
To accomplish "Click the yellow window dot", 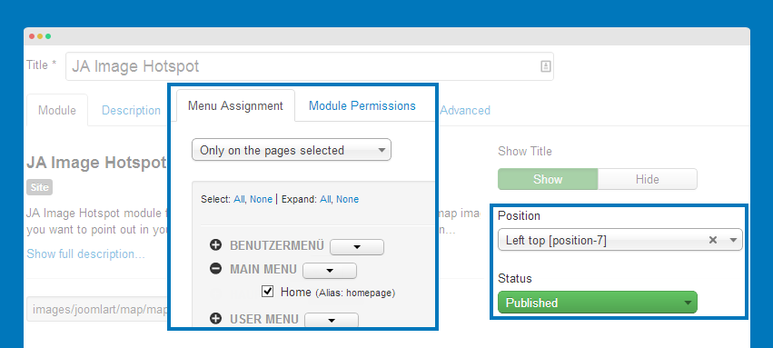I will tap(40, 36).
